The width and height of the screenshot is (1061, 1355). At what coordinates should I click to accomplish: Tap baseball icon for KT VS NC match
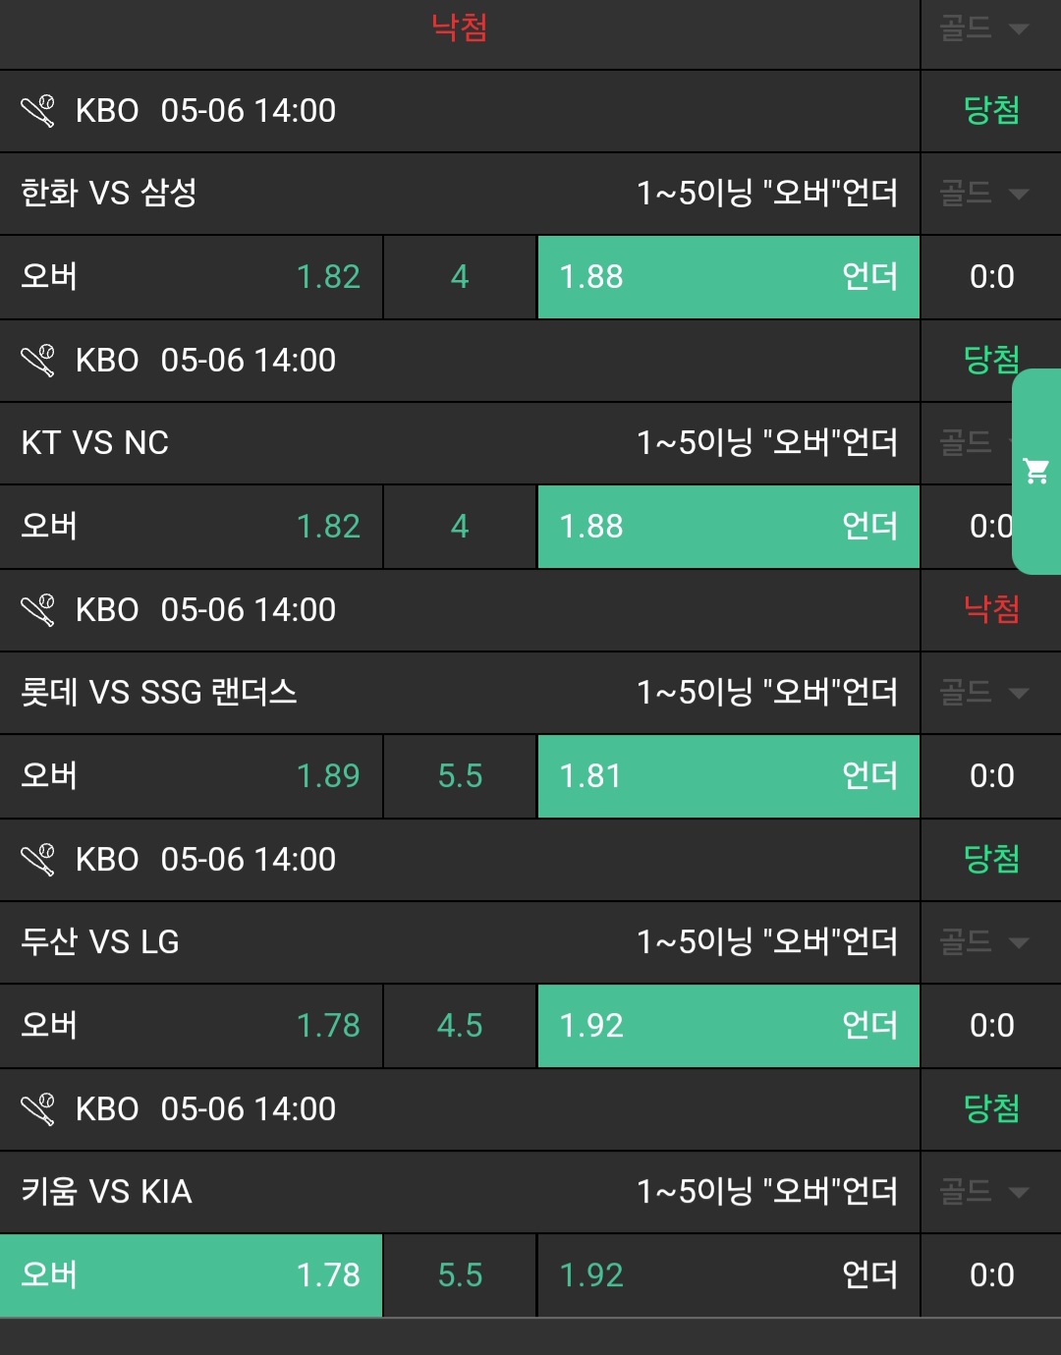(38, 361)
